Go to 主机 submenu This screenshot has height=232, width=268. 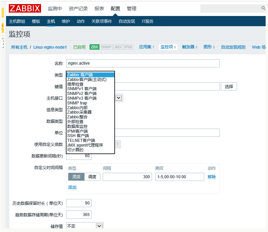tap(51, 21)
